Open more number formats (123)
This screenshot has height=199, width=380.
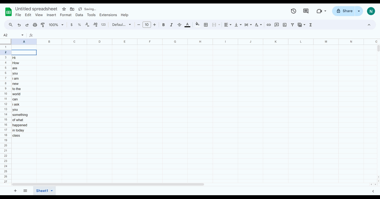coord(103,25)
